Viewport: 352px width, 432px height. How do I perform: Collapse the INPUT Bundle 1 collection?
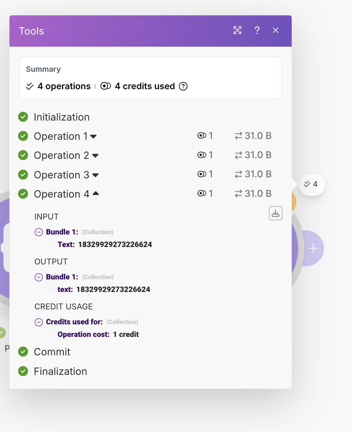39,232
